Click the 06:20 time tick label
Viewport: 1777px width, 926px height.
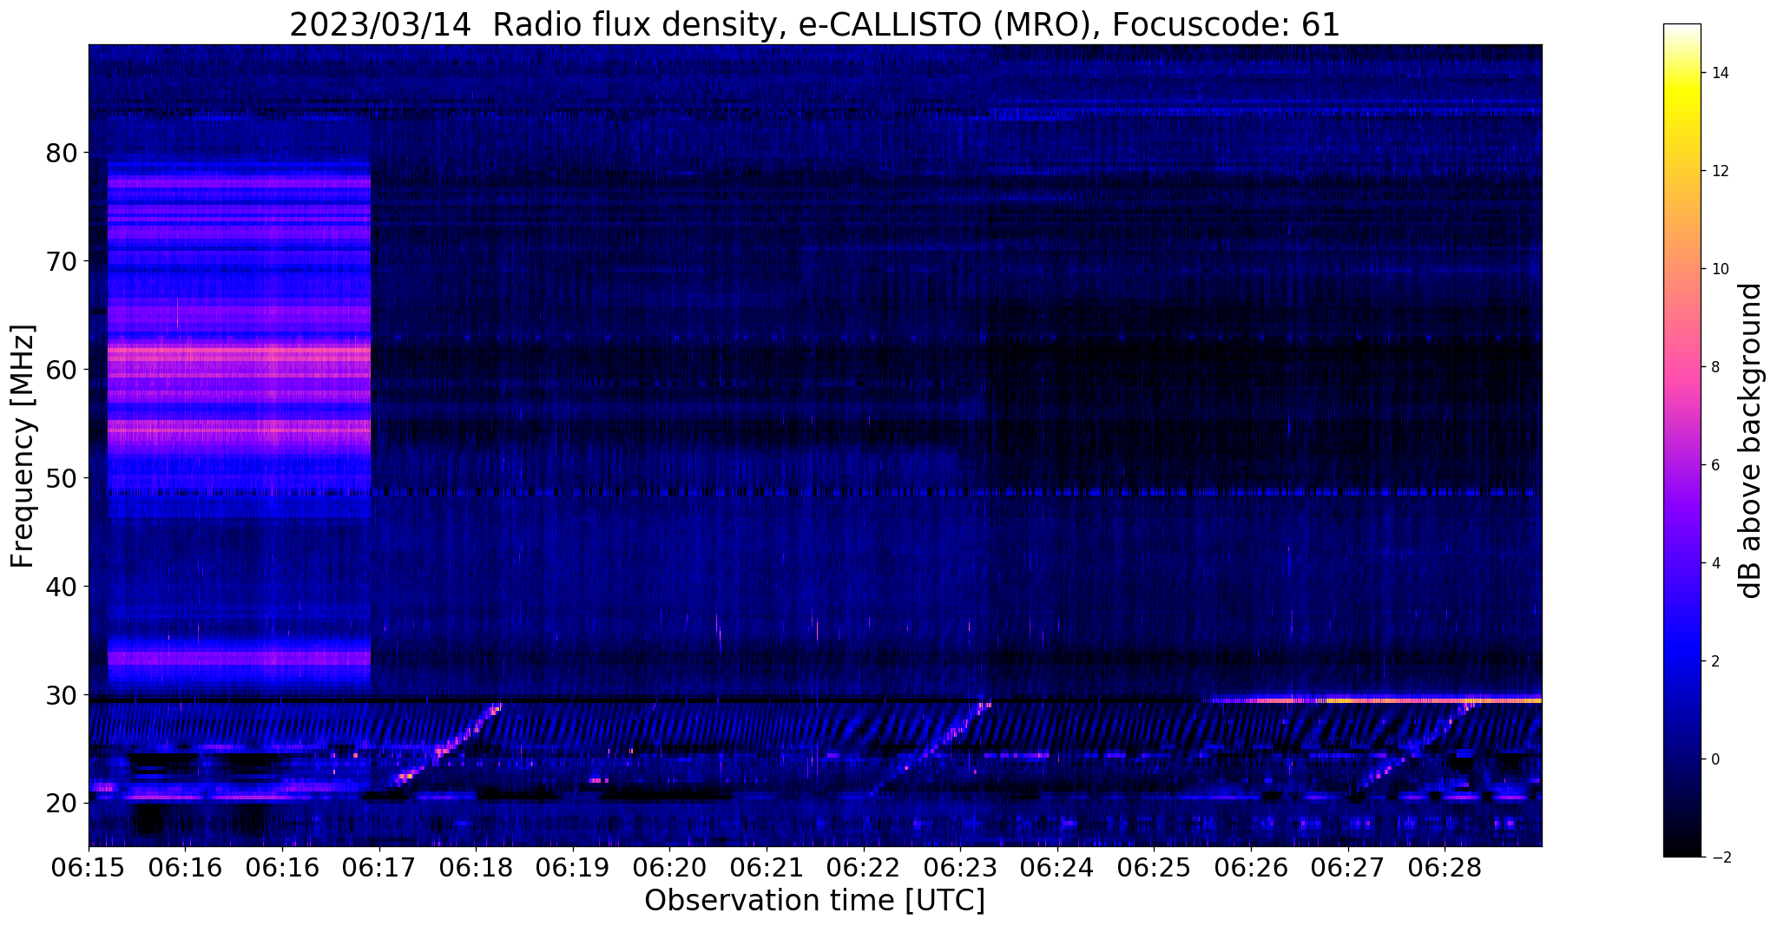(x=669, y=868)
